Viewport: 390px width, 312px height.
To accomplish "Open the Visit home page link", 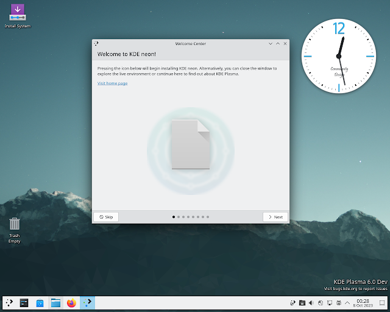I will [x=112, y=83].
